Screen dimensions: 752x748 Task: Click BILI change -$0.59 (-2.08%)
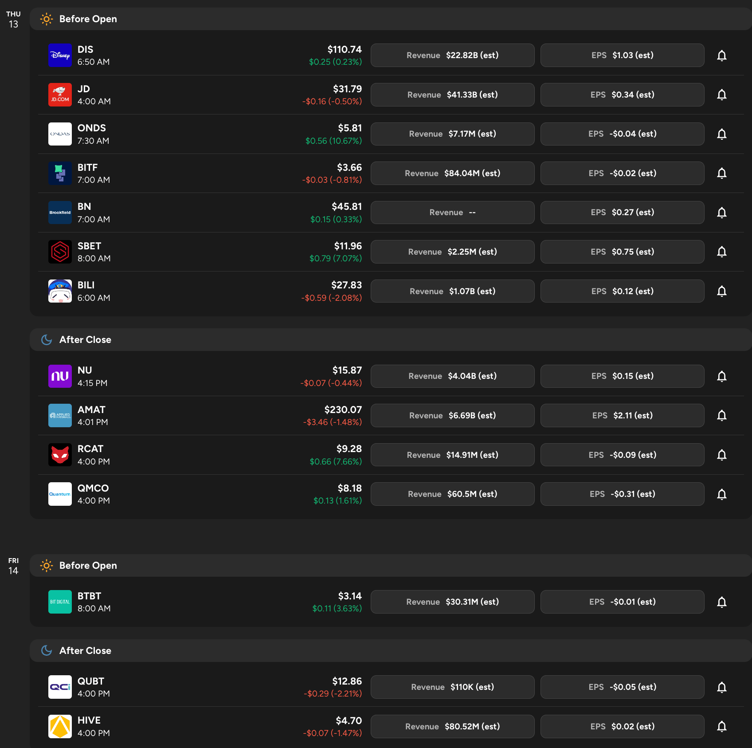tap(332, 298)
